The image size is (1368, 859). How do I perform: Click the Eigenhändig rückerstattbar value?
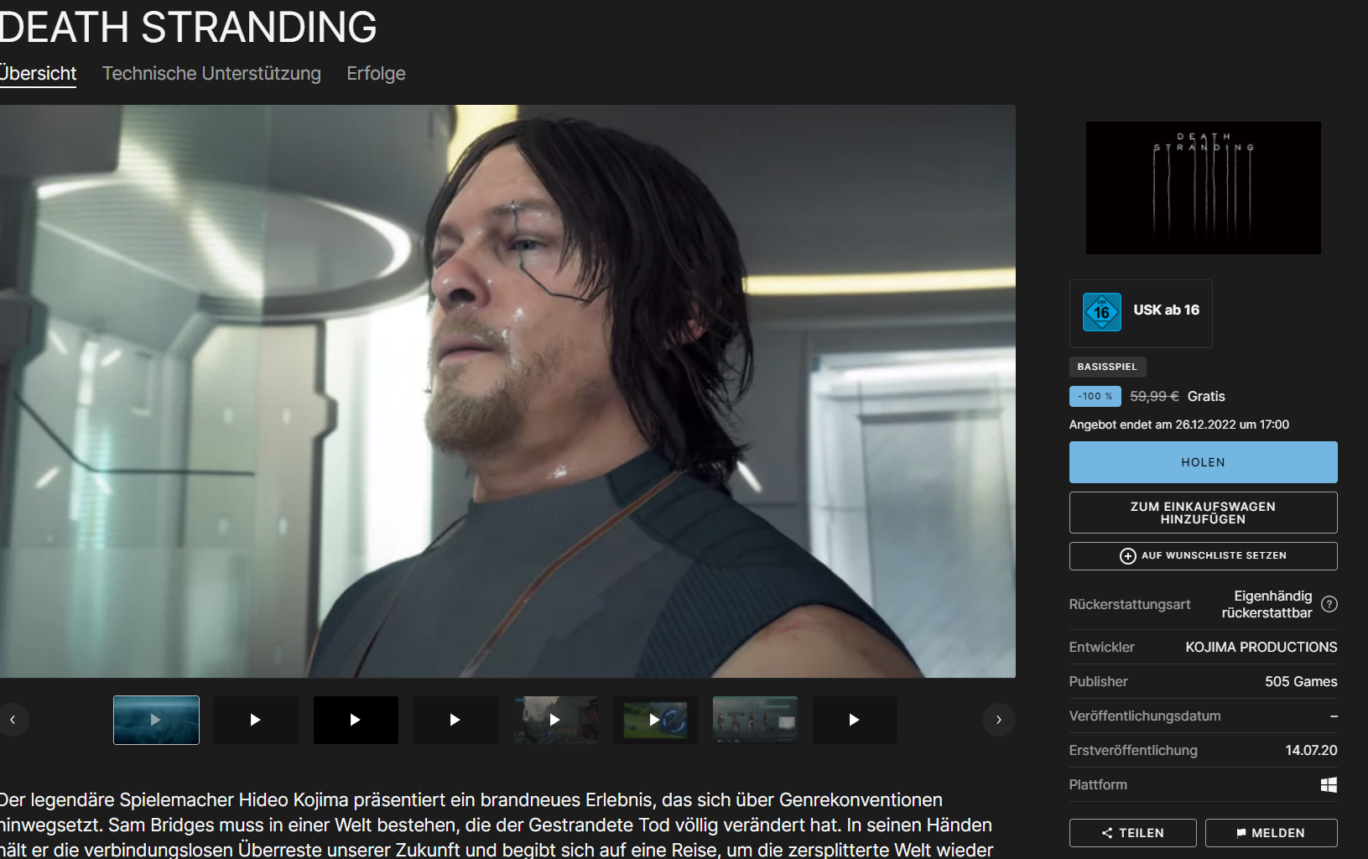tap(1267, 604)
